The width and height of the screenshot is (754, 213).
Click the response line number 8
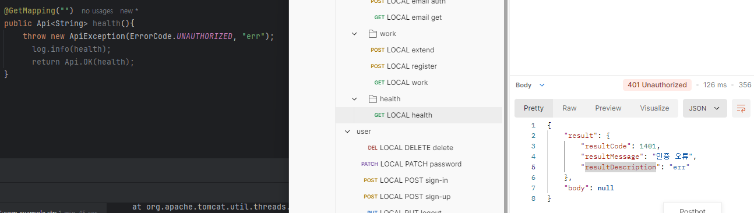coord(533,198)
